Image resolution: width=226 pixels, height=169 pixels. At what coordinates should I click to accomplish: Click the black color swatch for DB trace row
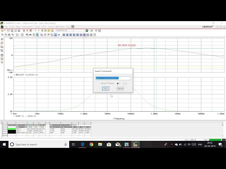click(x=12, y=133)
